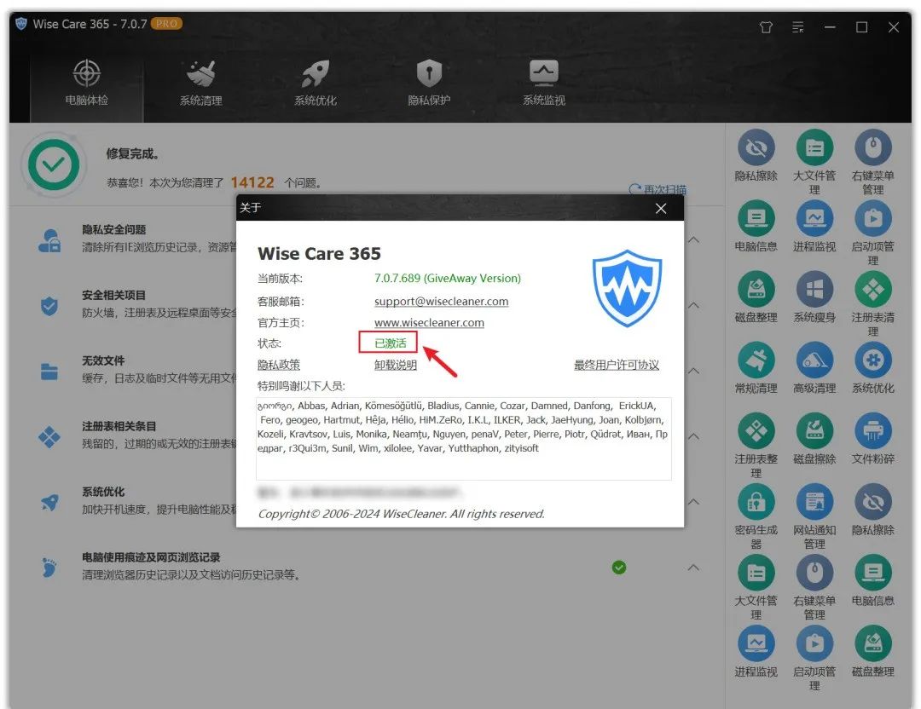Open second-row 电脑信息 tool
Screen dimensions: 921x709
(756, 227)
